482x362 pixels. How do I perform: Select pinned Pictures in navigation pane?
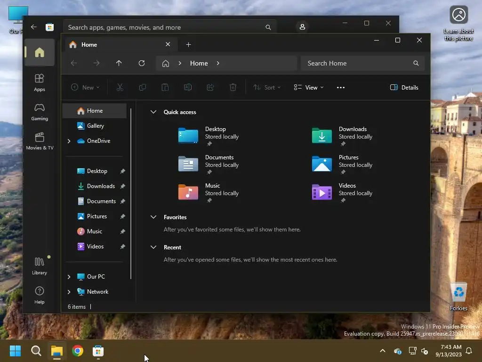pos(94,216)
